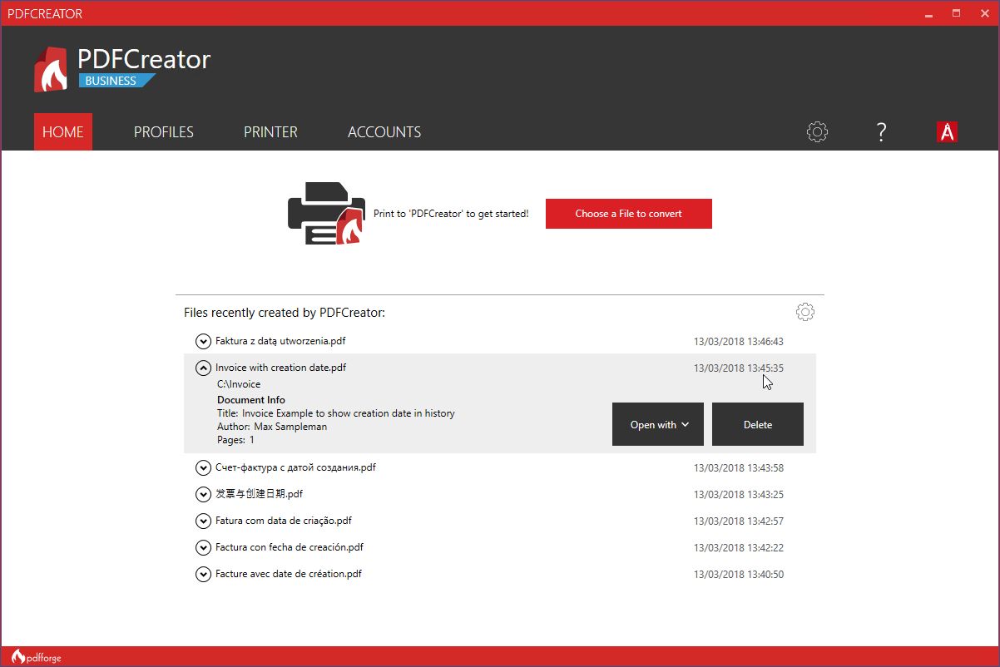Expand Facture avec date de création.pdf

tap(203, 574)
